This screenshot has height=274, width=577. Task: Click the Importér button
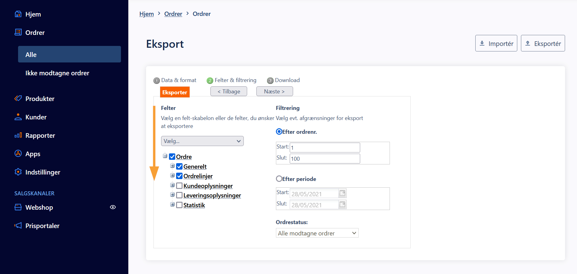coord(496,43)
